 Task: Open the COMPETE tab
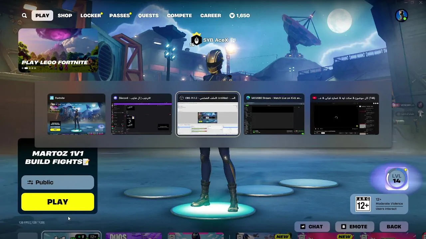coord(179,16)
